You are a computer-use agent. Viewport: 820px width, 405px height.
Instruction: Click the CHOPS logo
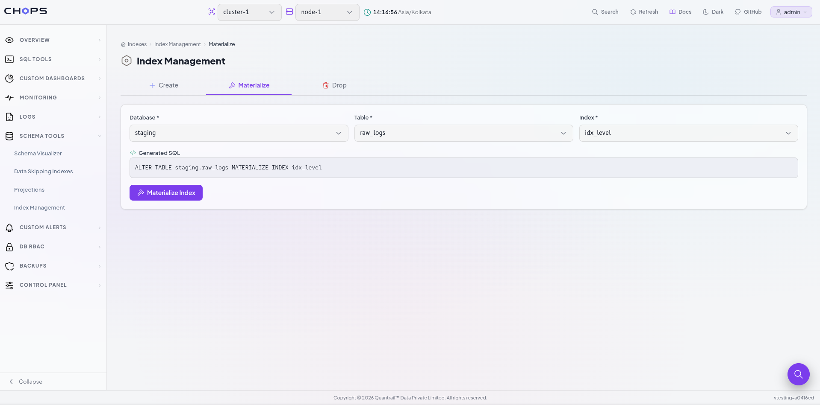coord(26,11)
